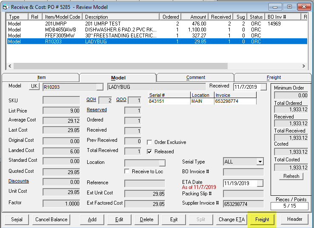Image resolution: width=314 pixels, height=228 pixels.
Task: Select the R10203 LADYBUG row
Action: pos(157,42)
